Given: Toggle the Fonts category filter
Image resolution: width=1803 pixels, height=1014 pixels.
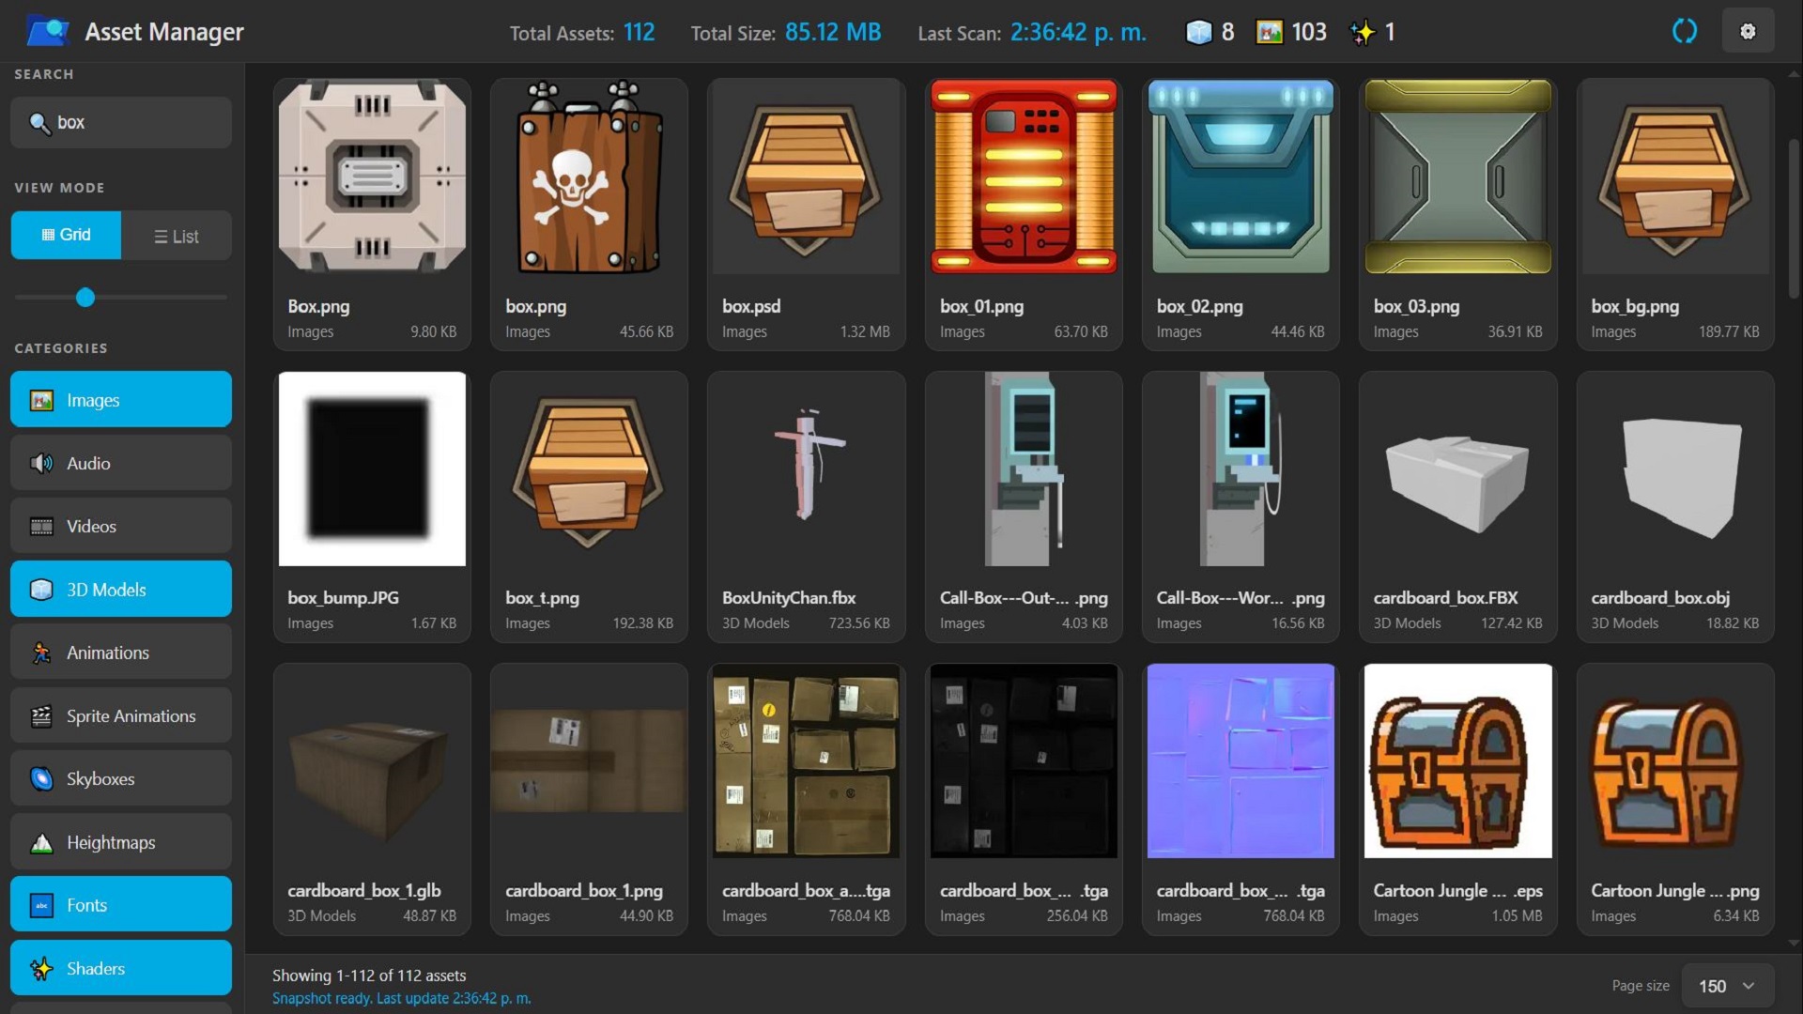Looking at the screenshot, I should [x=121, y=905].
